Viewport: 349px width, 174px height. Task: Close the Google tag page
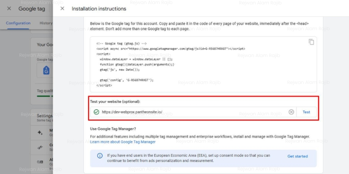pos(9,9)
